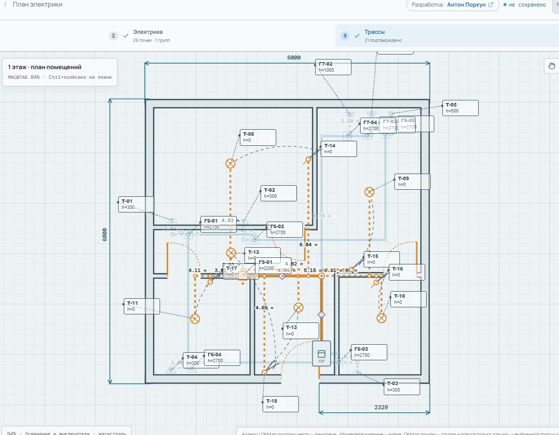Screen dimensions: 559x435
Task: Select point label T-15
Action: [x=382, y=259]
